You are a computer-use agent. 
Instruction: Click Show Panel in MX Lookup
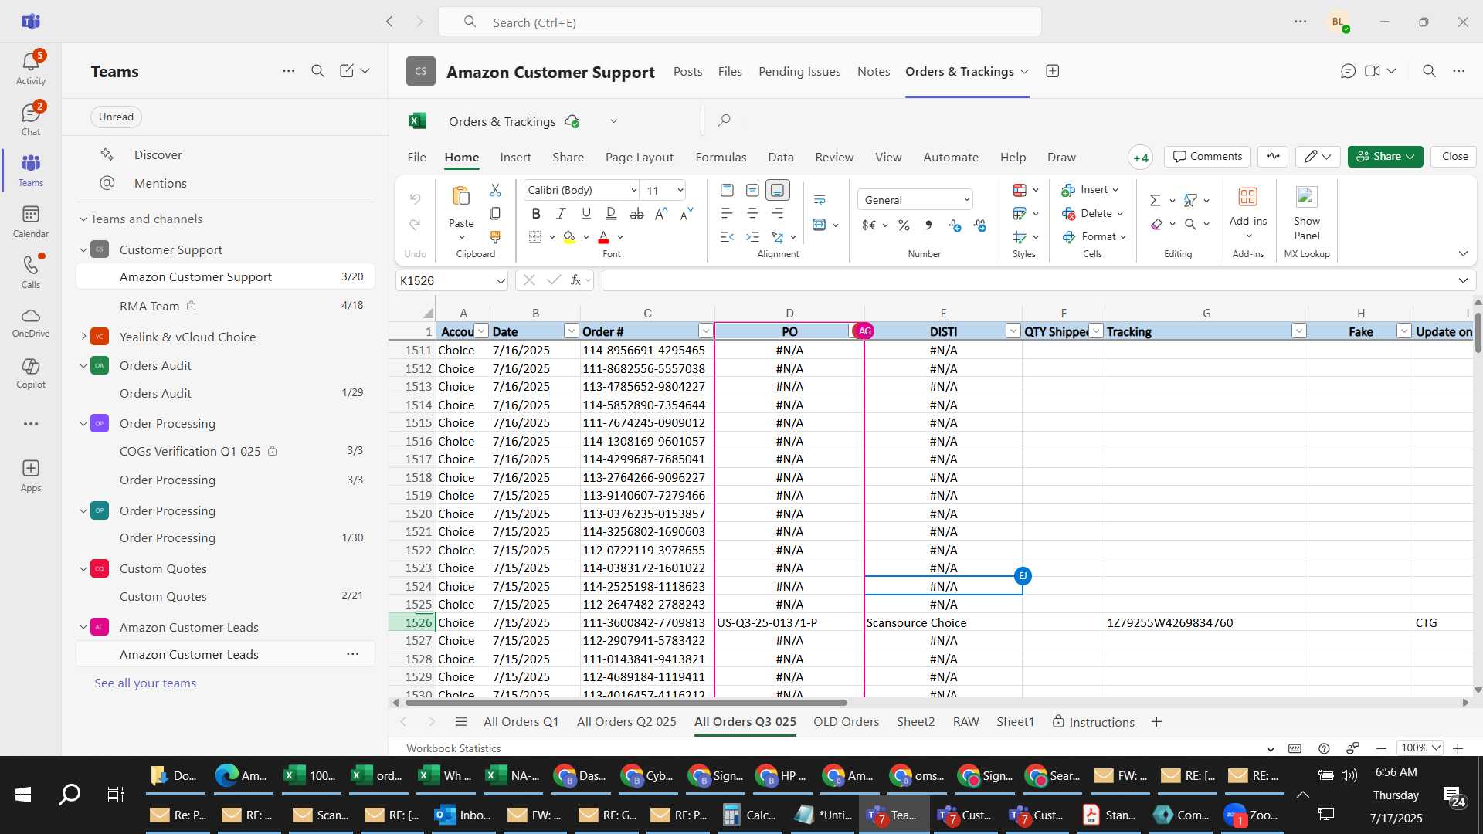click(1306, 214)
